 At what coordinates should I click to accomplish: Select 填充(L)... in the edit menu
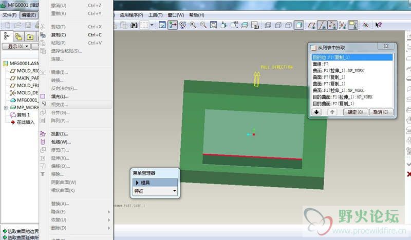tap(60, 96)
